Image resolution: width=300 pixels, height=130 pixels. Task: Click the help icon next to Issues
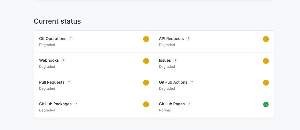175,60
